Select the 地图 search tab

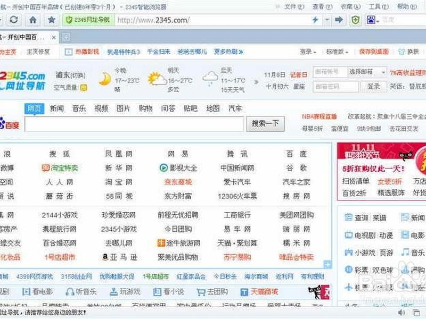point(213,108)
